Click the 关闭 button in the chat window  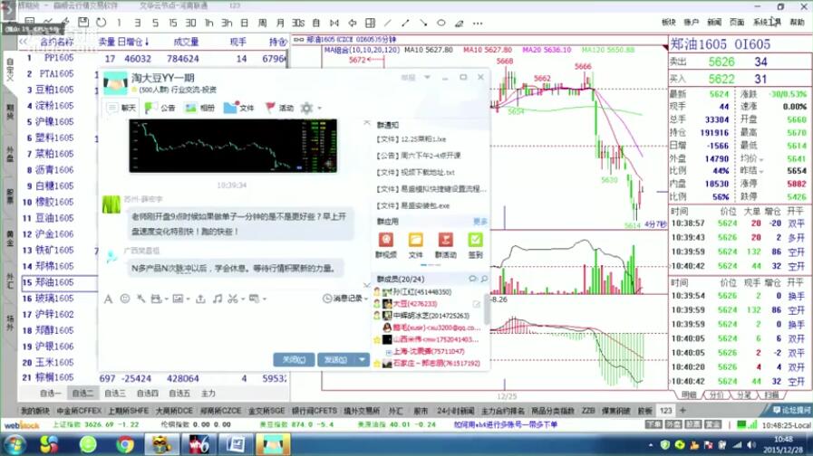pyautogui.click(x=294, y=359)
